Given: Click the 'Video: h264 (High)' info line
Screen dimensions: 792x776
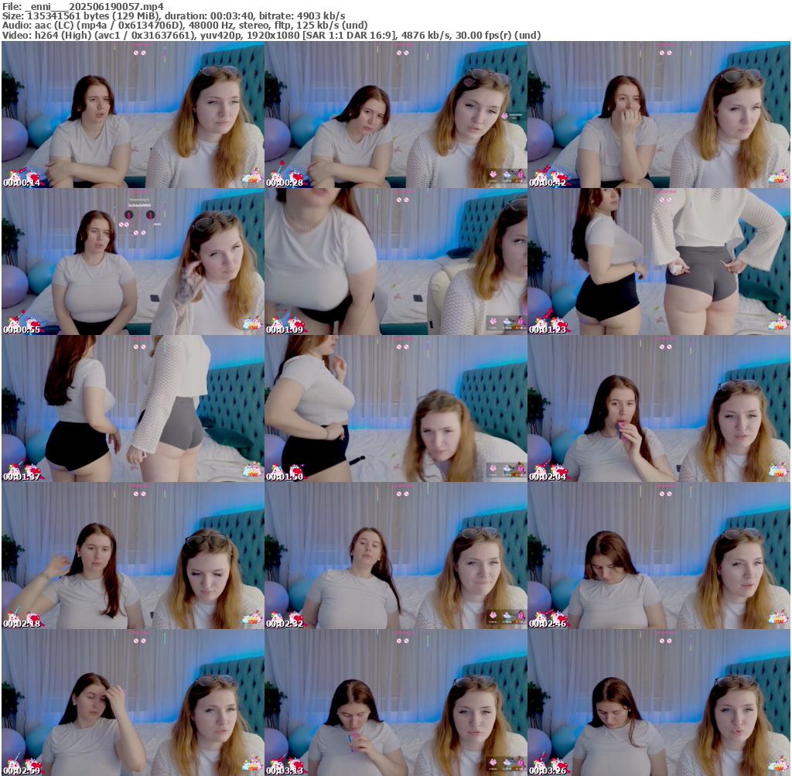Looking at the screenshot, I should [271, 36].
